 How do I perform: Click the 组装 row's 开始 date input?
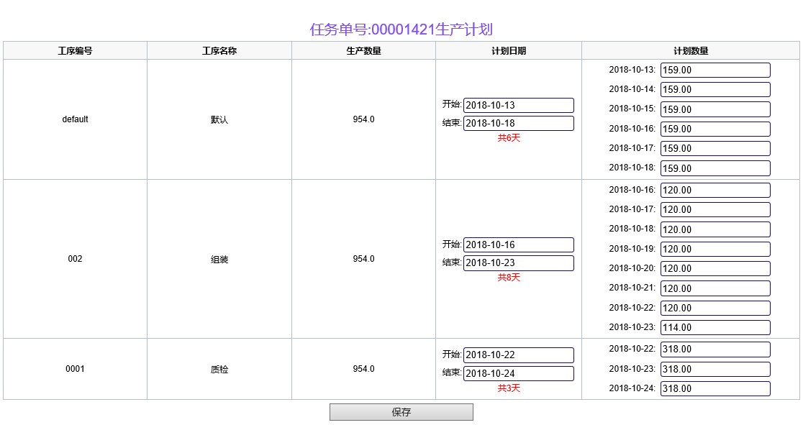(518, 245)
